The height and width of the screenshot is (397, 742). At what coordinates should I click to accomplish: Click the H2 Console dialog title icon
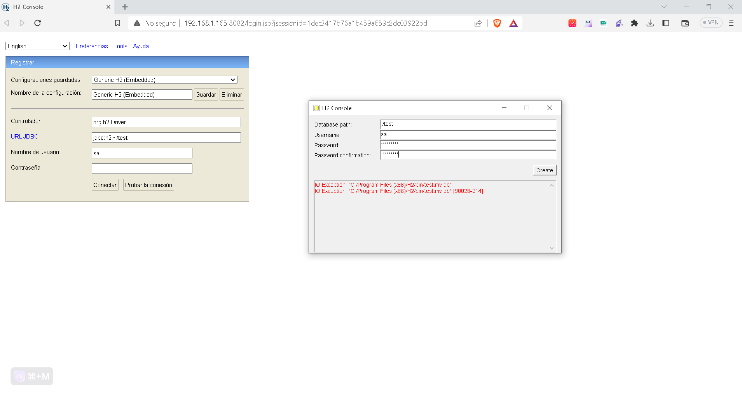(x=316, y=108)
